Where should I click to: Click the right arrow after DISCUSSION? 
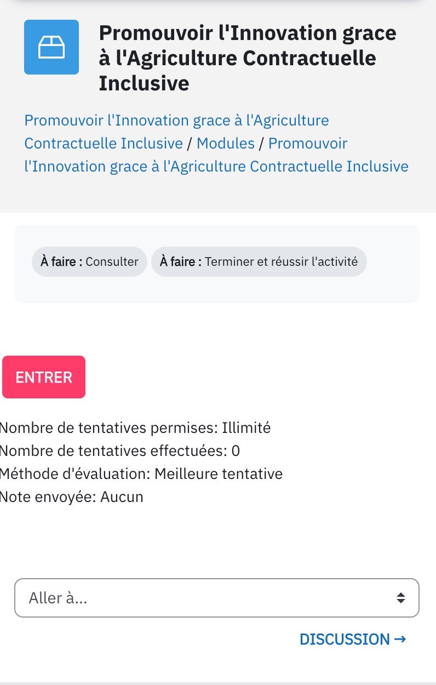(x=400, y=639)
